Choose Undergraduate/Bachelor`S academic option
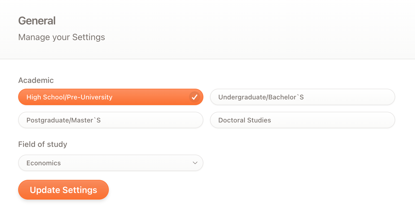The width and height of the screenshot is (415, 218). click(303, 97)
